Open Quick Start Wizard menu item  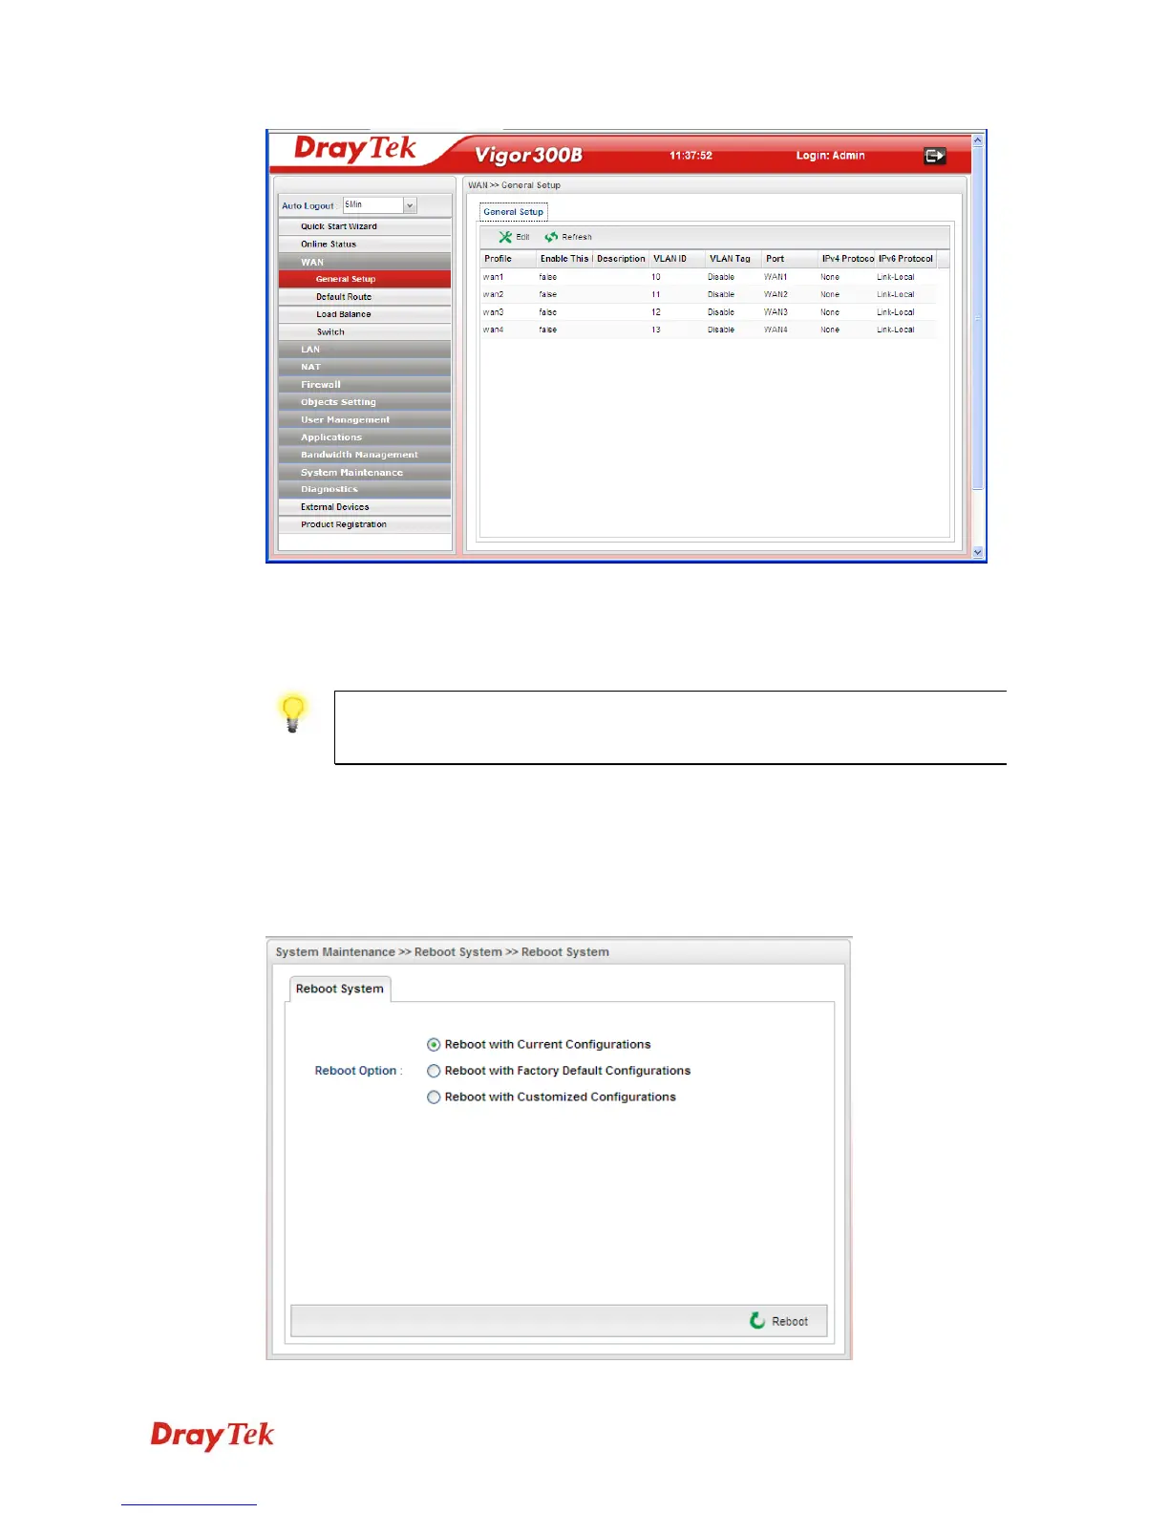(365, 227)
